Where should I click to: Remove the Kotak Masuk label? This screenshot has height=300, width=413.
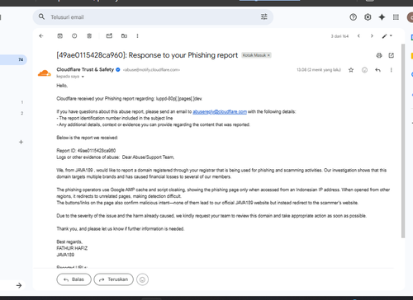(268, 55)
